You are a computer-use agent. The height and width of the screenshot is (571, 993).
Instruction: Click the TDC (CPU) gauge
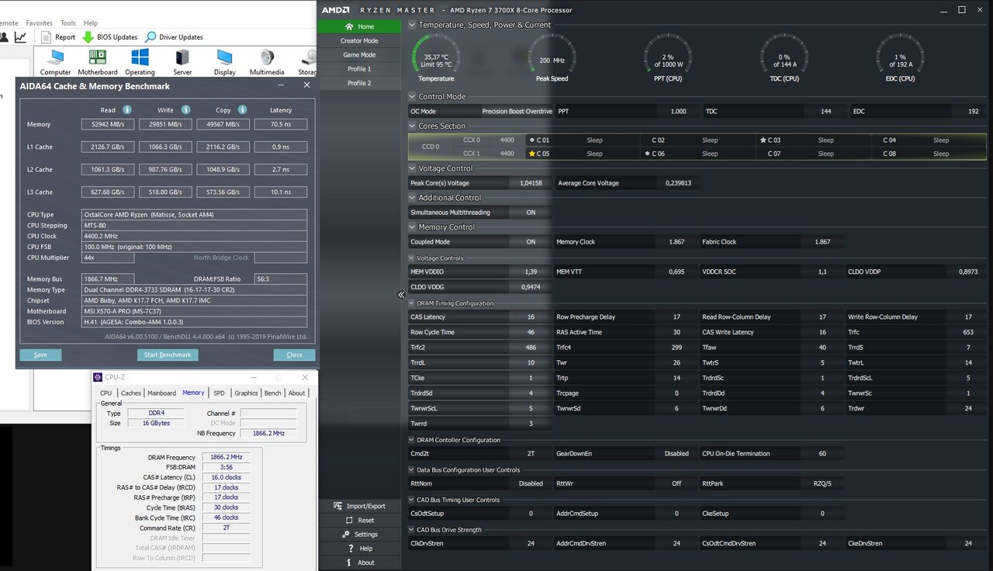[x=784, y=56]
